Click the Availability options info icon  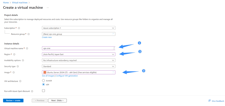pos(23,60)
